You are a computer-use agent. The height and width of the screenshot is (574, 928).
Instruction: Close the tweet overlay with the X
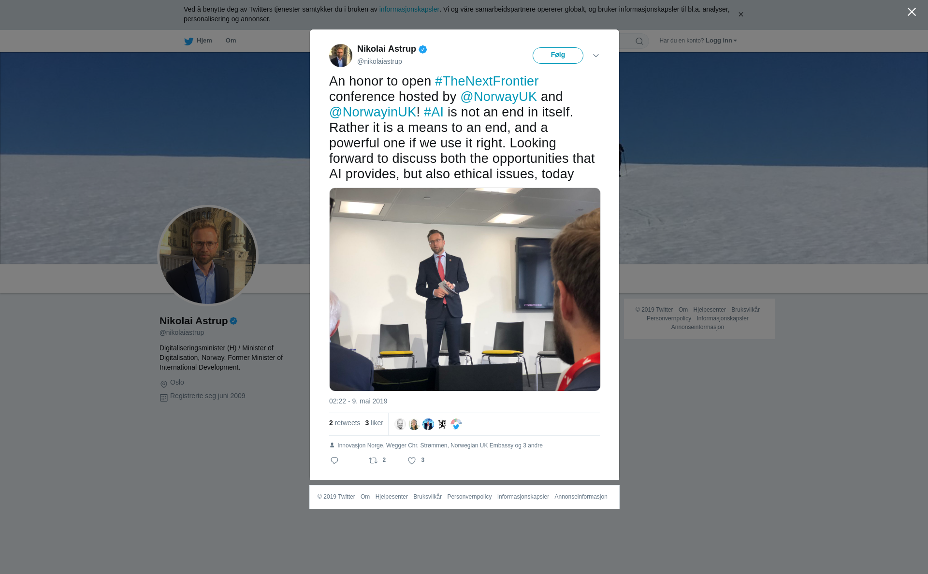pos(912,12)
